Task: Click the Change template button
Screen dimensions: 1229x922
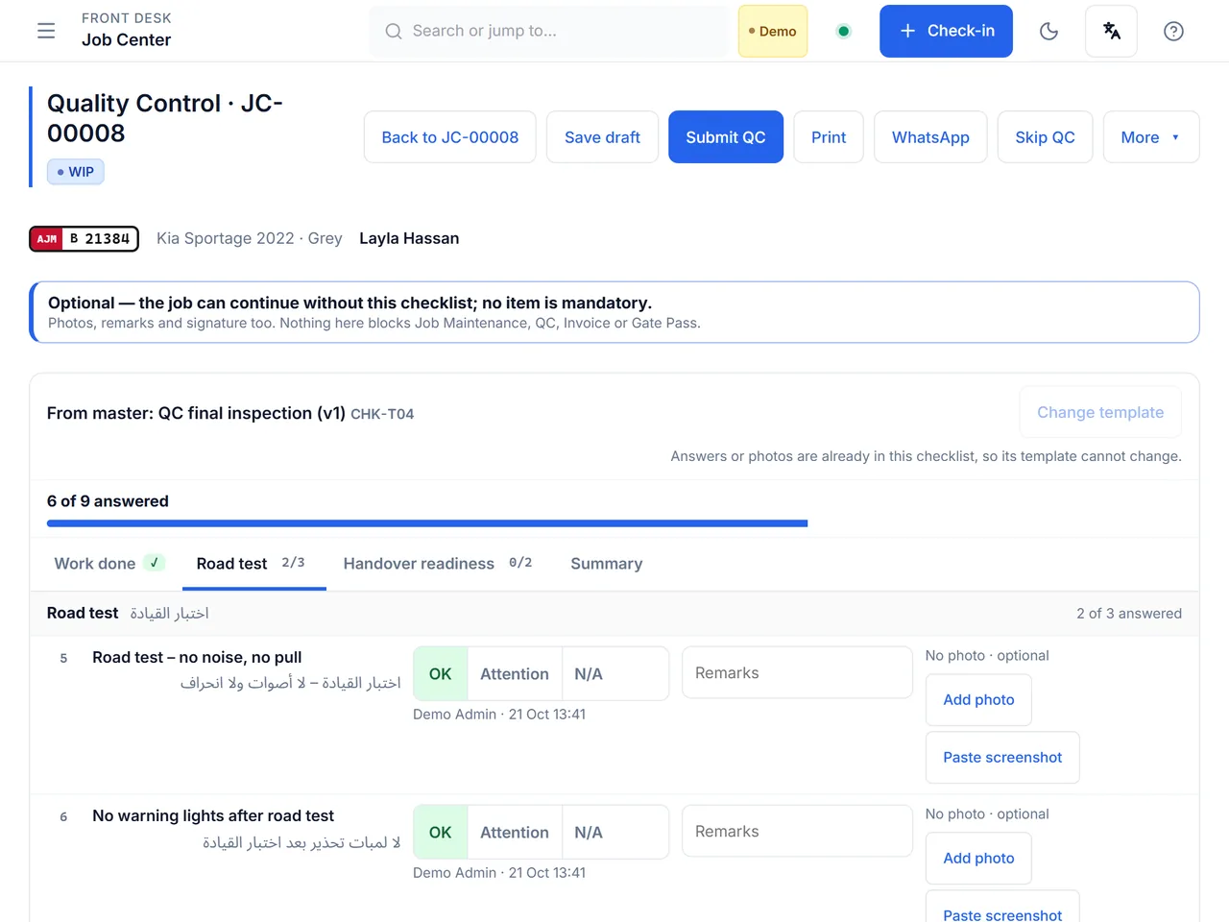Action: [x=1100, y=412]
